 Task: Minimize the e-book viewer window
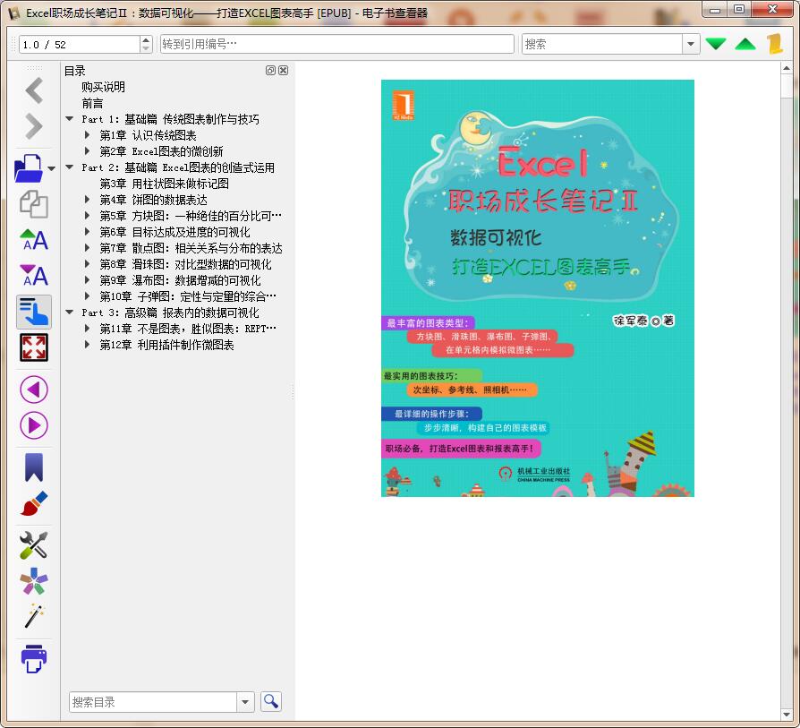715,9
